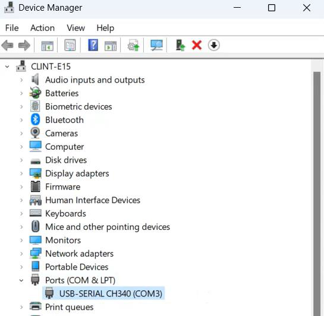The image size is (324, 316).
Task: Click the Ports connector icon
Action: click(x=35, y=280)
